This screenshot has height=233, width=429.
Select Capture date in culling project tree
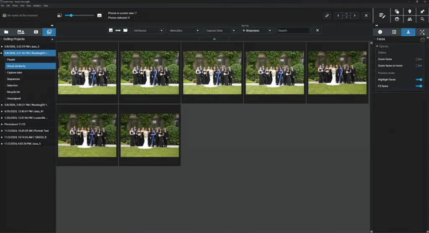click(x=14, y=72)
